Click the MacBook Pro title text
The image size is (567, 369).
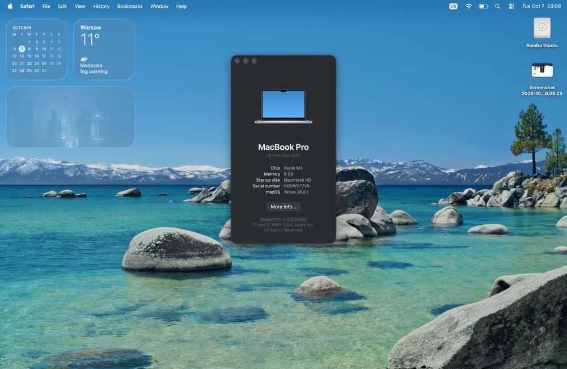[x=283, y=147]
